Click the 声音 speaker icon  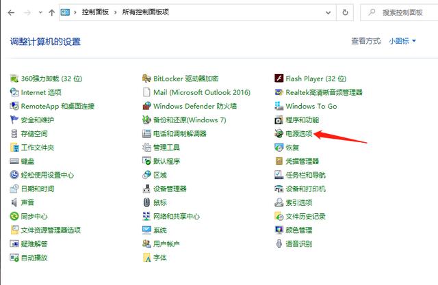click(x=14, y=202)
